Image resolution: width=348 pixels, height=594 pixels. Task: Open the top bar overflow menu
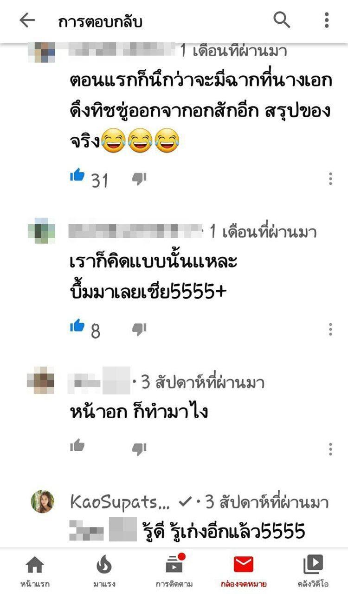(x=327, y=20)
